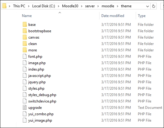Click the address bar folder icon
Screen dimensions: 164x128
click(x=4, y=6)
